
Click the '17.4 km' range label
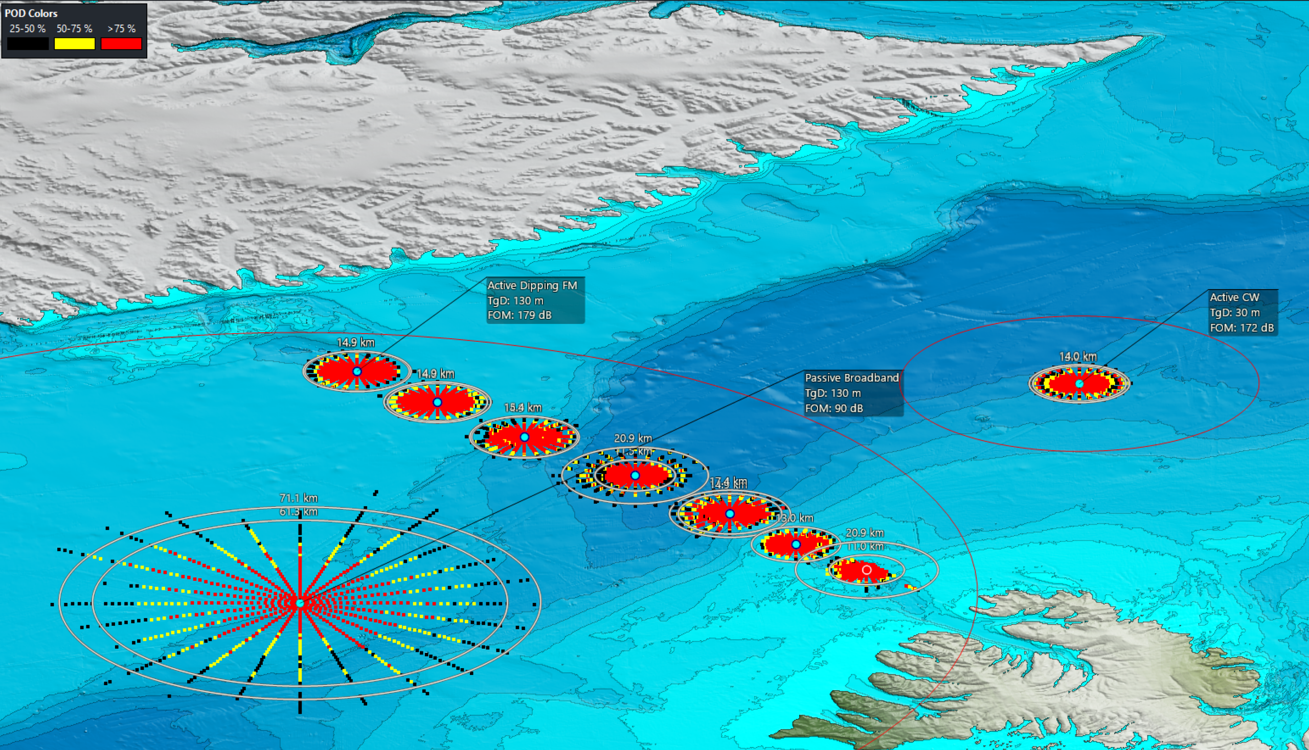(x=728, y=482)
